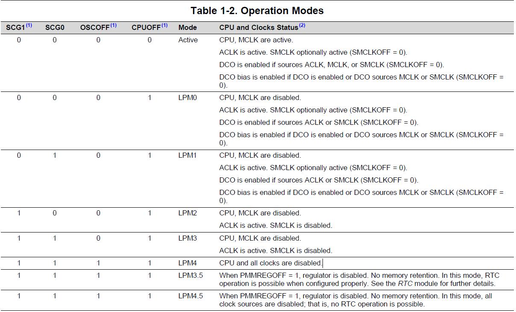516x312 pixels.
Task: Click the LPM4 mode label
Action: (188, 263)
